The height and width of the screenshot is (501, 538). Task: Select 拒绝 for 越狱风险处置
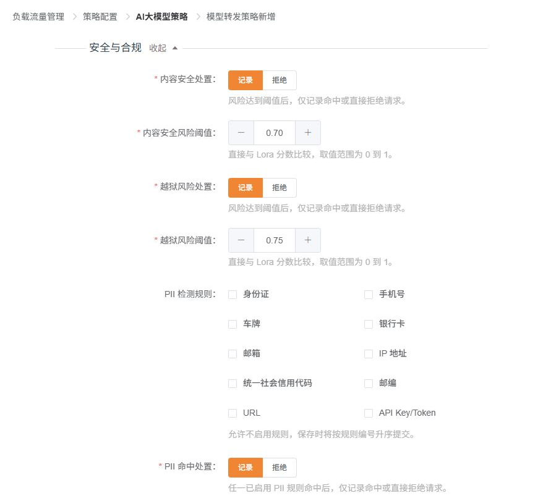pyautogui.click(x=280, y=188)
